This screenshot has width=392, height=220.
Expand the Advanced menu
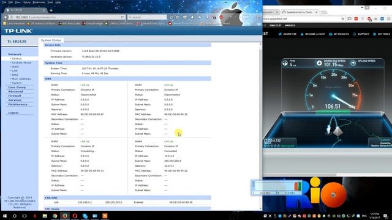[15, 92]
